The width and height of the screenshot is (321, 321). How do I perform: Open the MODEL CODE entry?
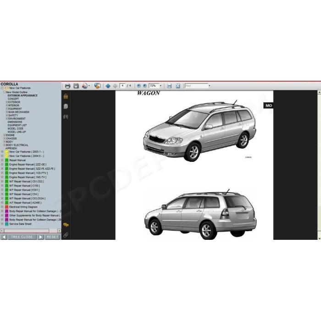(x=16, y=128)
